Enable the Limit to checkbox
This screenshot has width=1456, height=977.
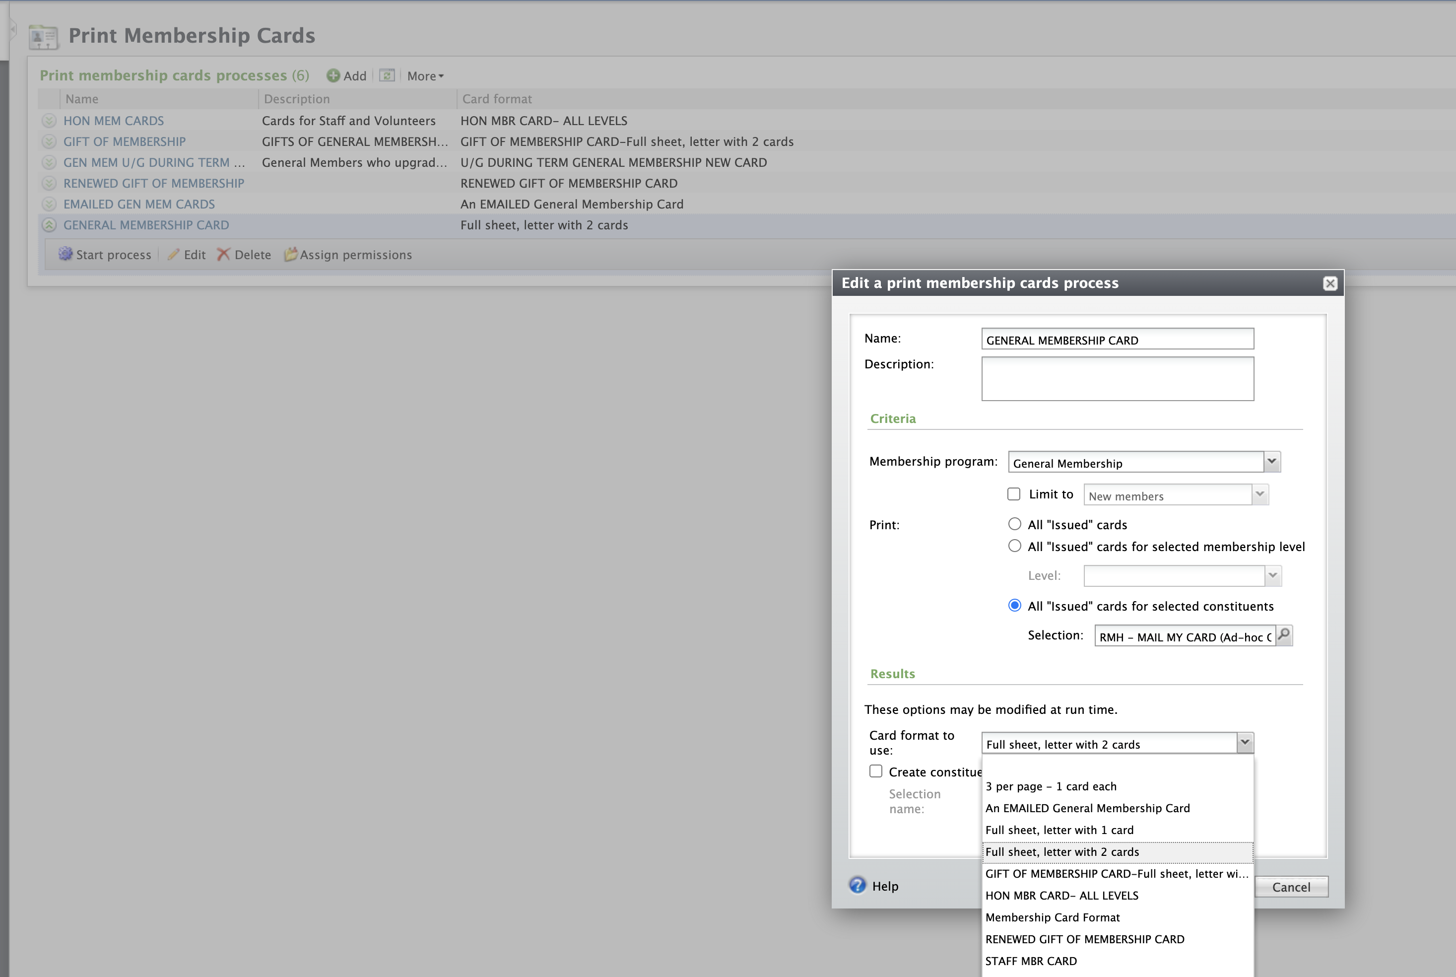(x=1014, y=494)
